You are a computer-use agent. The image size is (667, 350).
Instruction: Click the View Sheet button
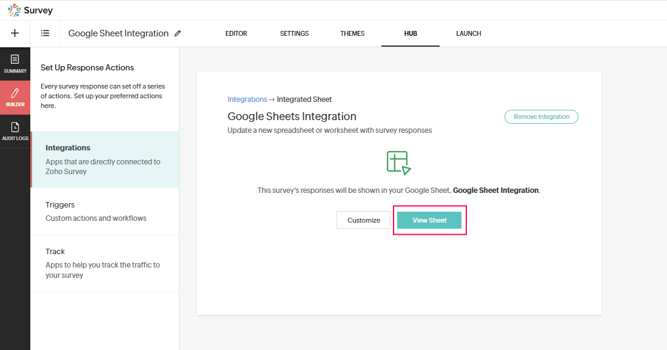(x=429, y=220)
